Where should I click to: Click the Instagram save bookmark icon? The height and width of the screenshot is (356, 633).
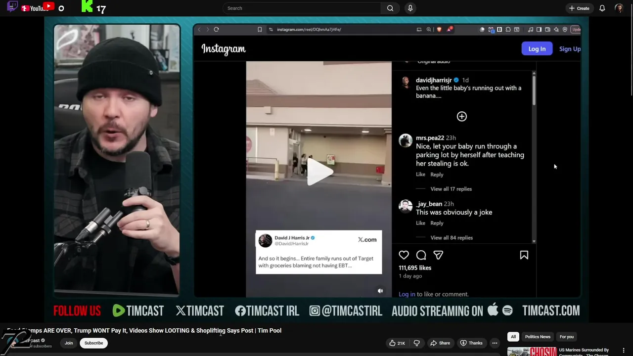(524, 255)
